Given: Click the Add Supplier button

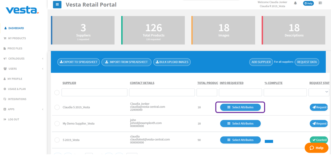Looking at the screenshot, I should tap(261, 62).
